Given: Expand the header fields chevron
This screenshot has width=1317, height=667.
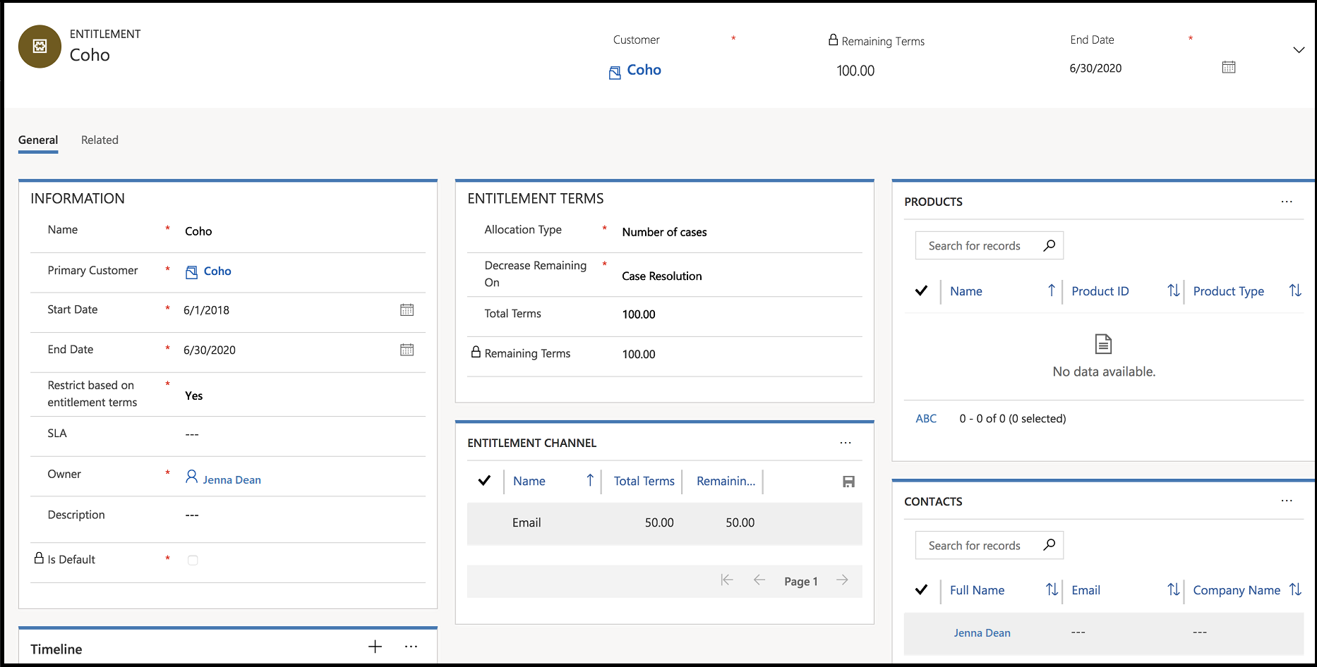Looking at the screenshot, I should (x=1299, y=50).
